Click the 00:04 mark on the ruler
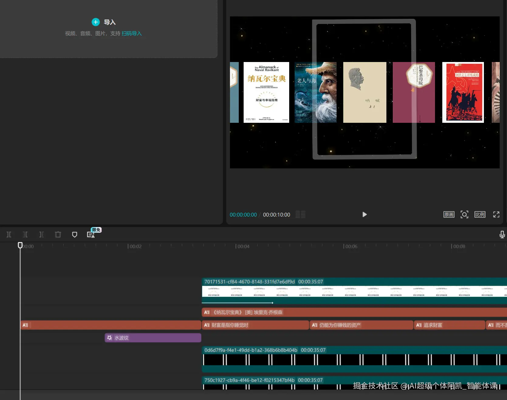Screen dimensions: 507x400 point(243,247)
